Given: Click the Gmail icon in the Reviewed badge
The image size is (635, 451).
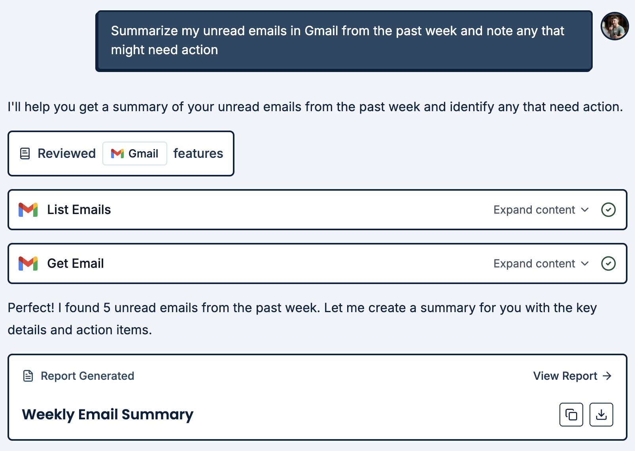Looking at the screenshot, I should pyautogui.click(x=117, y=153).
